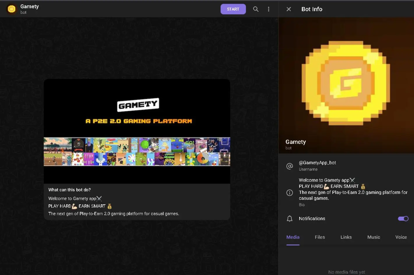Viewport: 414px width, 275px height.
Task: Open the Voice tab
Action: point(401,237)
